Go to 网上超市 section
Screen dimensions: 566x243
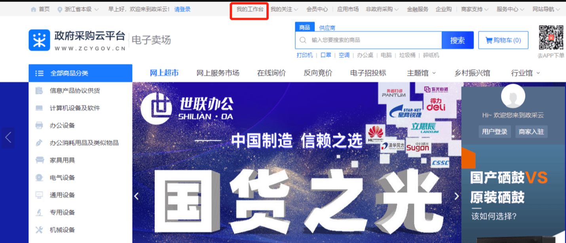tap(164, 73)
